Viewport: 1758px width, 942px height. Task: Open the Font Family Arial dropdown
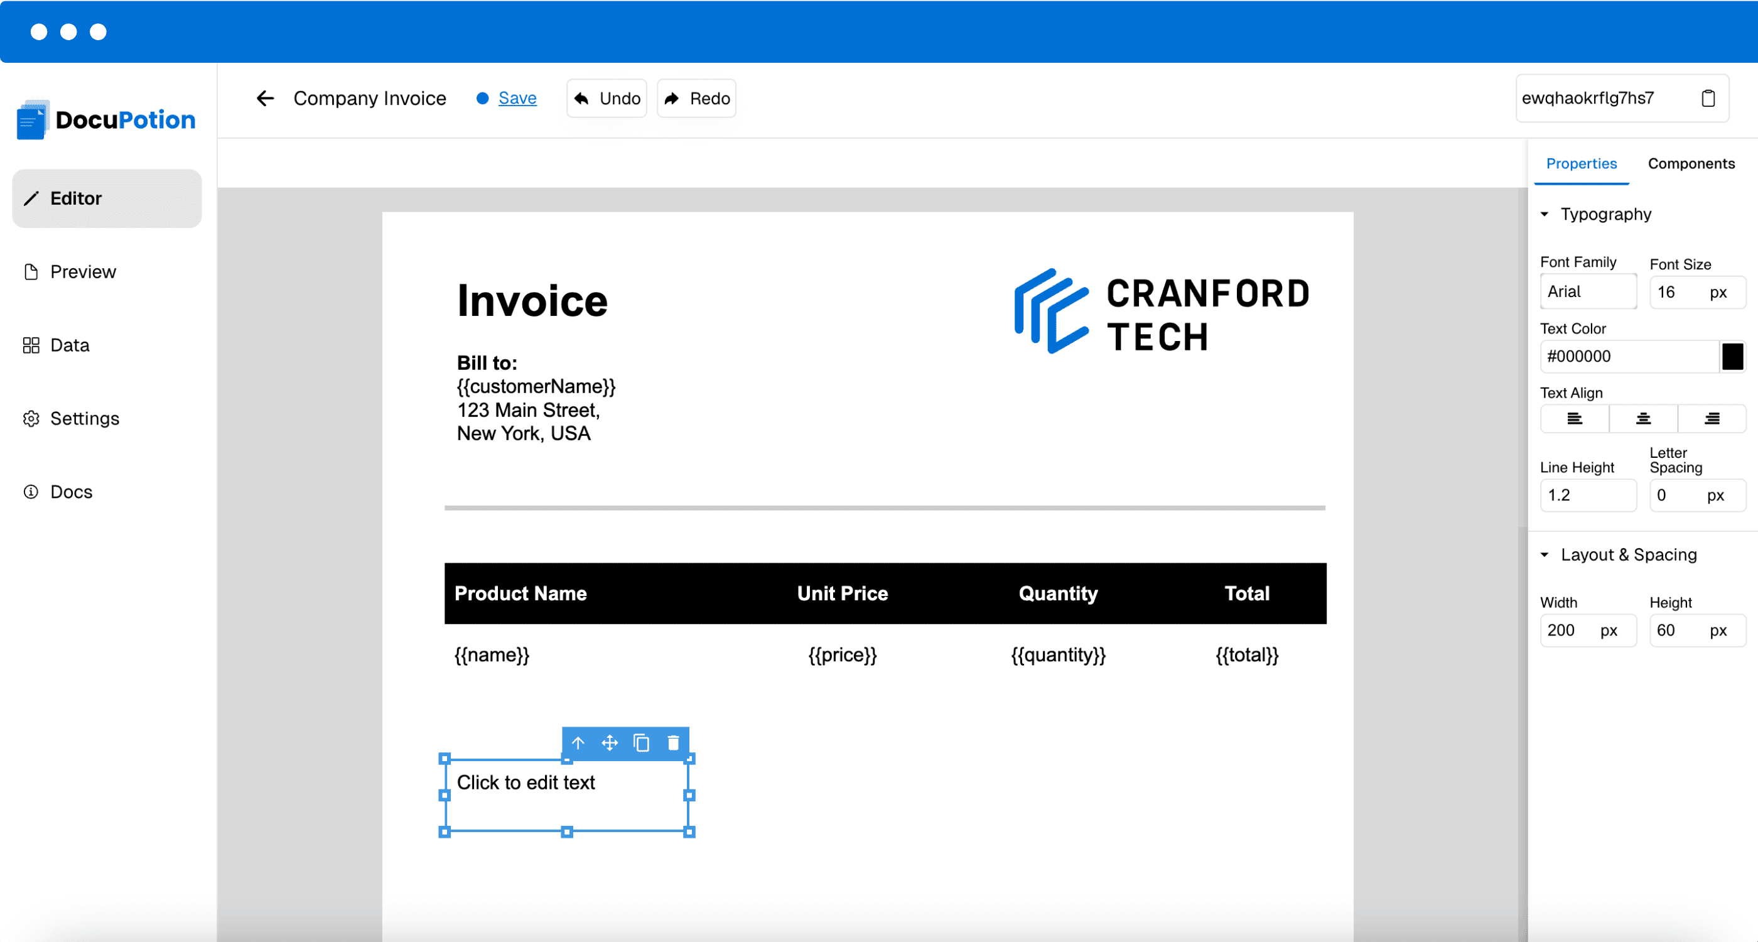point(1587,291)
